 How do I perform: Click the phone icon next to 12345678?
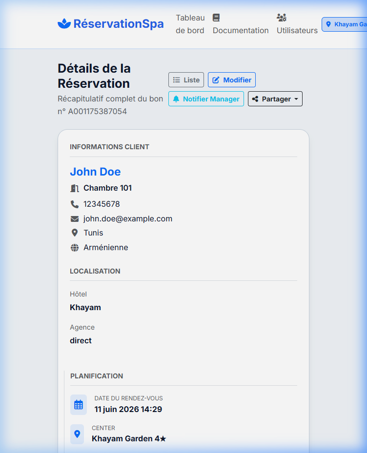(x=75, y=204)
